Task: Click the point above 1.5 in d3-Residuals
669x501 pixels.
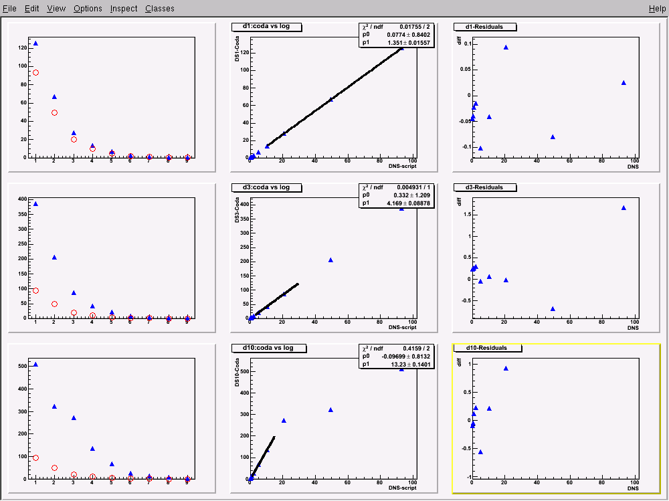Action: [x=624, y=208]
